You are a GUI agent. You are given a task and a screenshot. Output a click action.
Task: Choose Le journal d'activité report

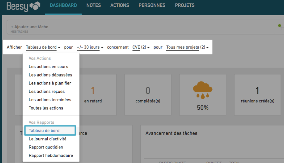tap(47, 139)
